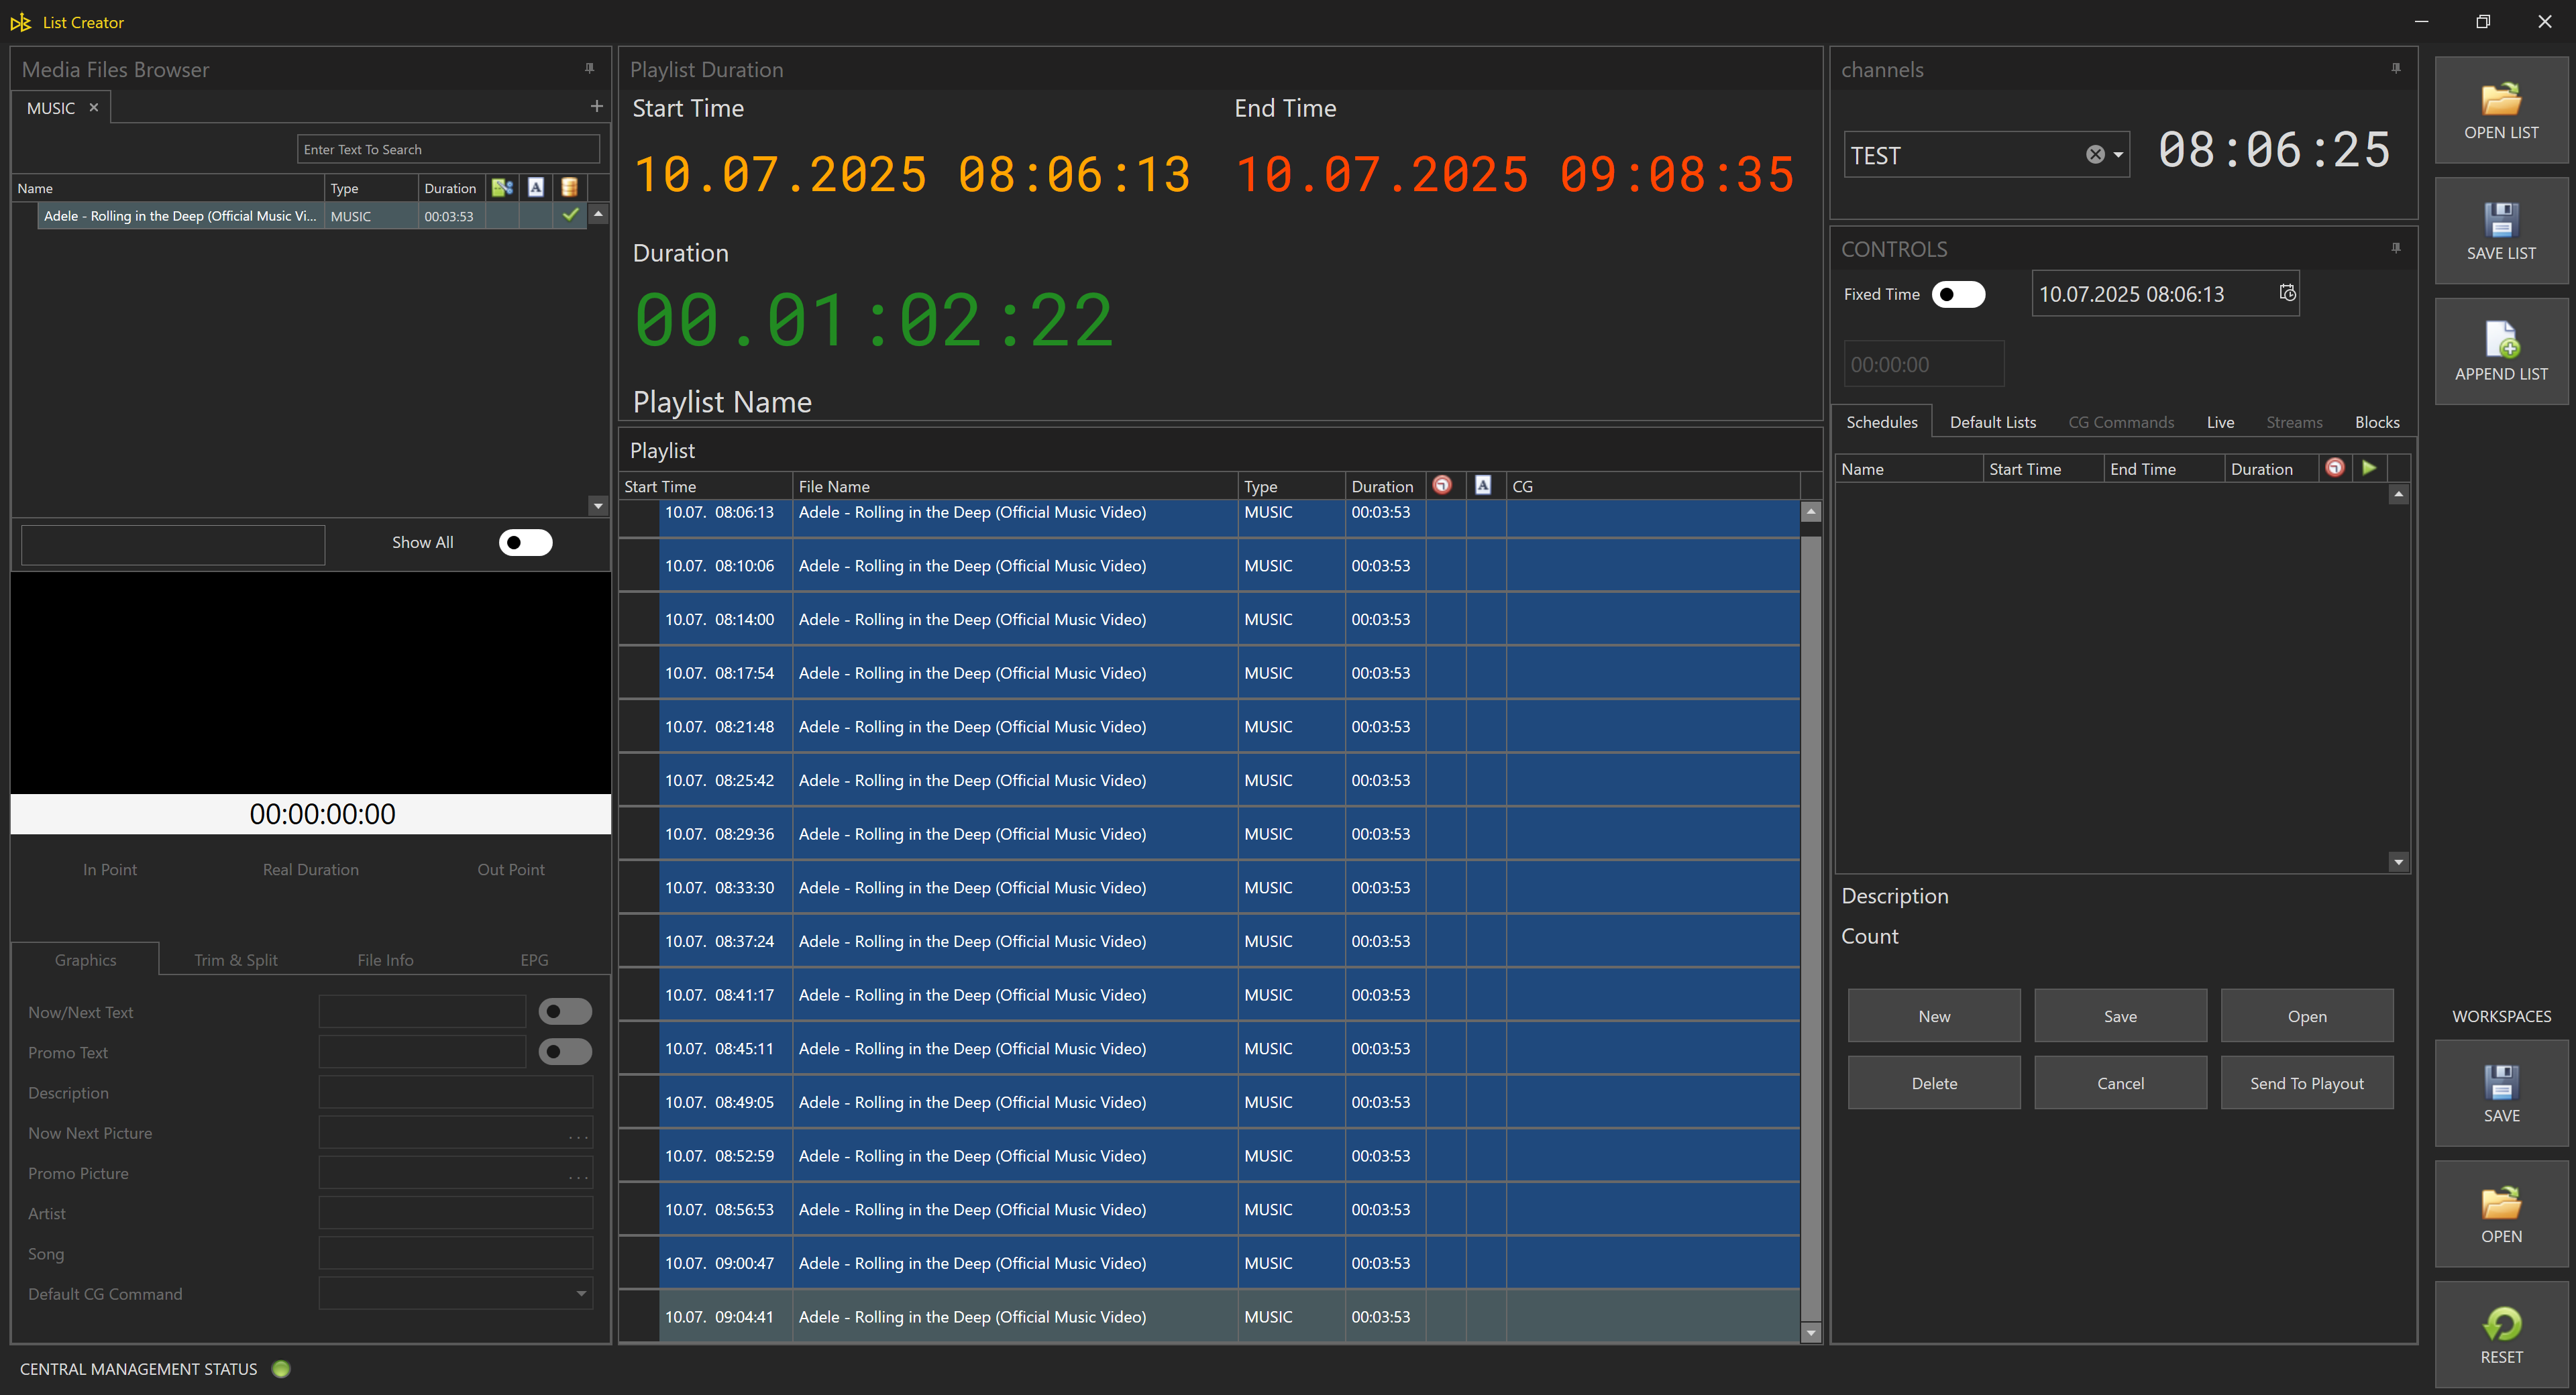Click media browser list scroll-up arrow

(598, 214)
